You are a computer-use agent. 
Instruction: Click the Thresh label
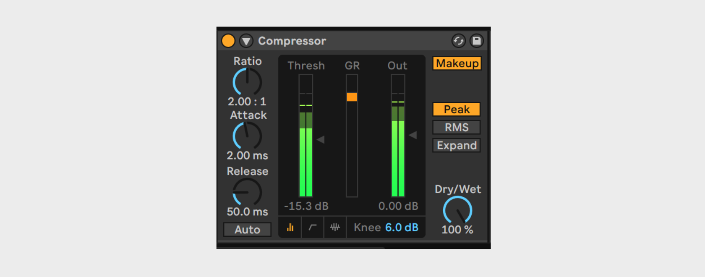[x=306, y=65]
